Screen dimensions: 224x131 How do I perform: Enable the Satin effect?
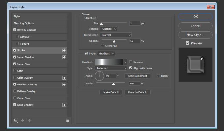[14, 71]
